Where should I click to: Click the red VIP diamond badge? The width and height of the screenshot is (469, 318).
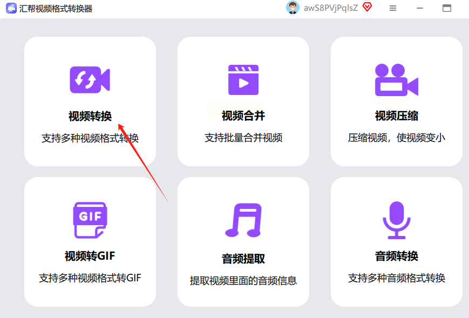click(368, 7)
